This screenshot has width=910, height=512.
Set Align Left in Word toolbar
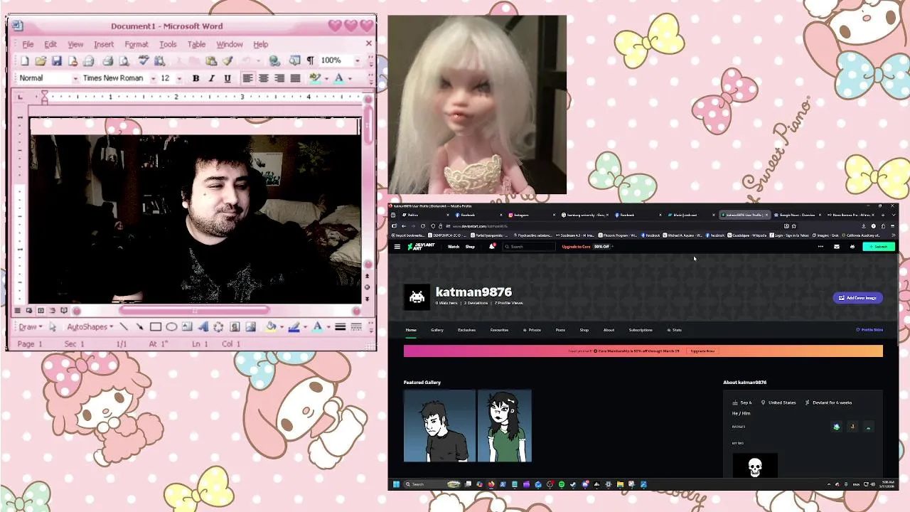[x=247, y=78]
